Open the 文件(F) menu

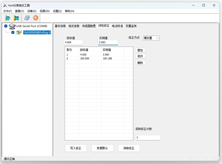(7, 11)
